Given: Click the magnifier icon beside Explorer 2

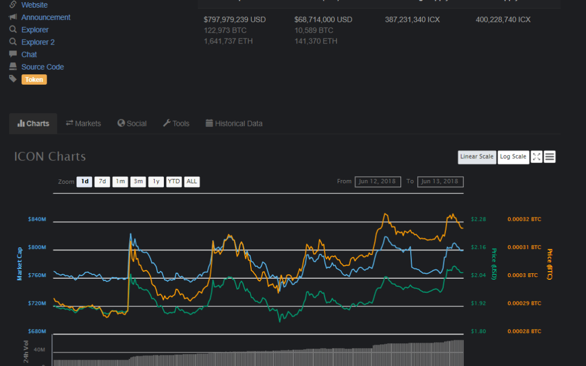Looking at the screenshot, I should 12,41.
